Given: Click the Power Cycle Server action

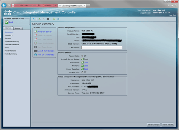Looking at the screenshot, I should [x=45, y=43].
